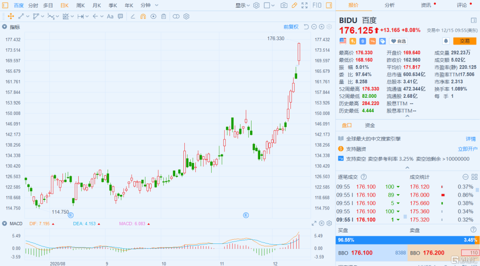This screenshot has width=480, height=266.
Task: Click more options ellipsis in 成交统计
Action: click(465, 177)
